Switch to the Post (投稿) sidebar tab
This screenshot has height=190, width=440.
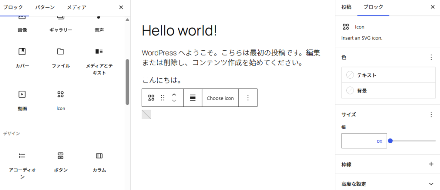pos(346,7)
